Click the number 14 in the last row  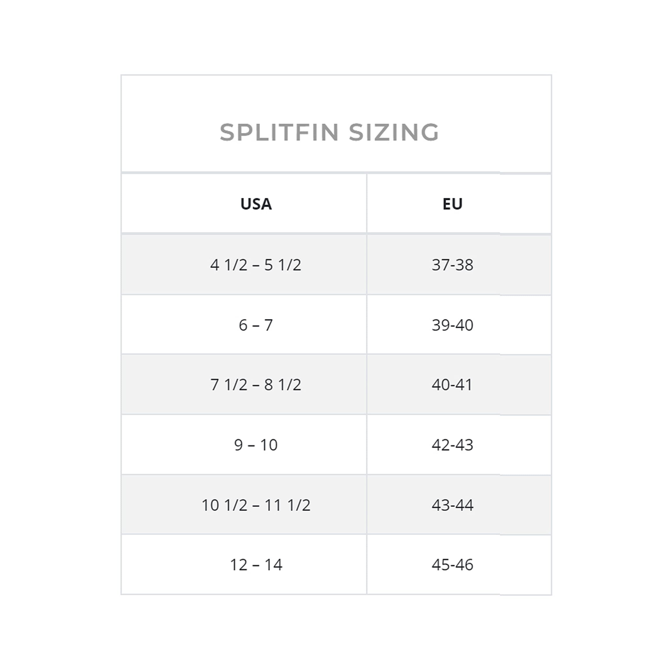pyautogui.click(x=273, y=565)
